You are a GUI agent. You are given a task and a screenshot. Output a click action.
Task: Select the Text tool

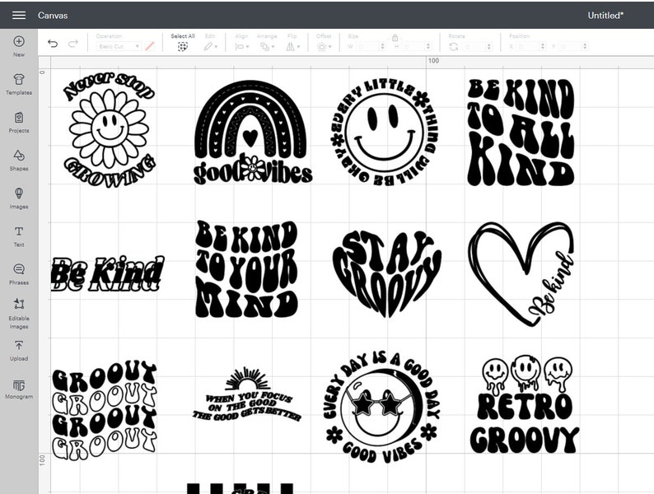tap(19, 236)
